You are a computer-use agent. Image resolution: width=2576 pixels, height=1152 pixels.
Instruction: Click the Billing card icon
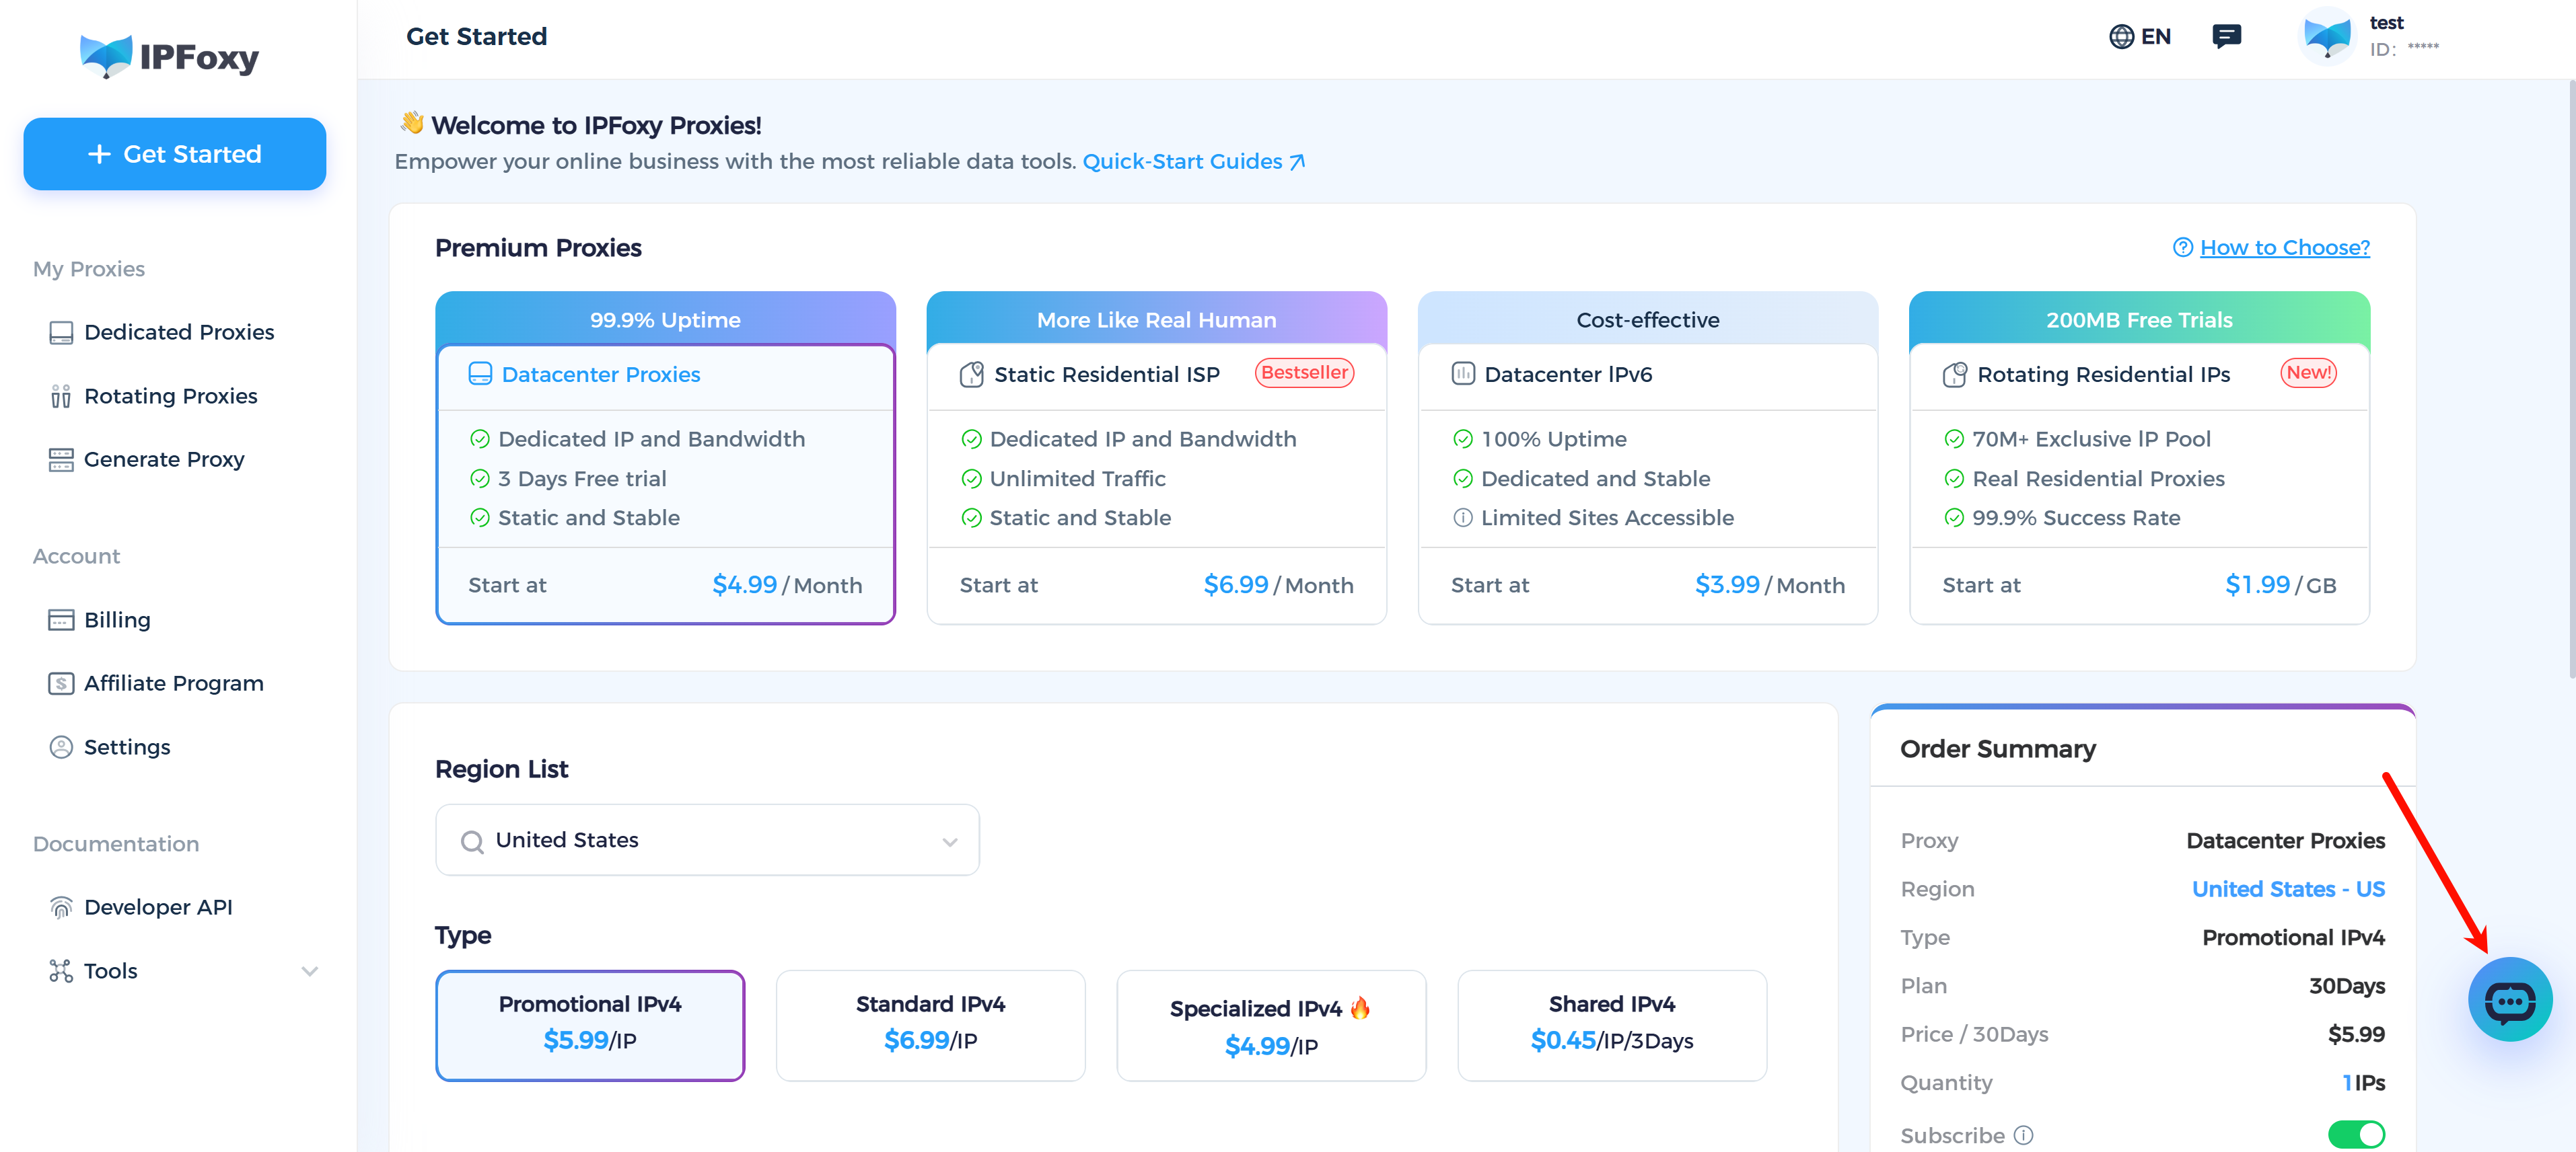61,621
